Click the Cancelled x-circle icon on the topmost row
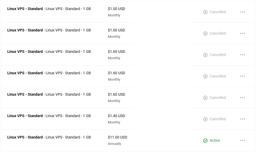 pyautogui.click(x=205, y=12)
